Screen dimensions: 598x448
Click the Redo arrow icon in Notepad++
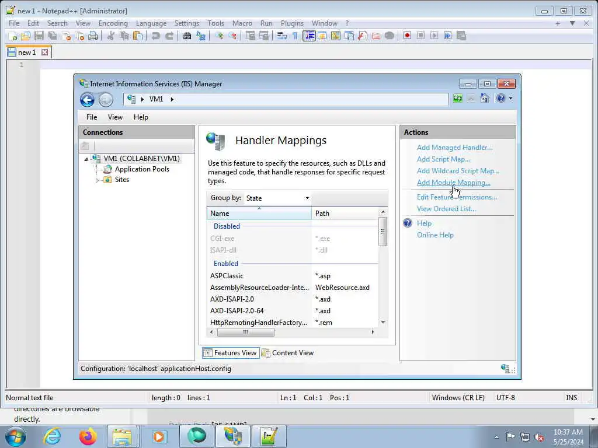tap(169, 36)
